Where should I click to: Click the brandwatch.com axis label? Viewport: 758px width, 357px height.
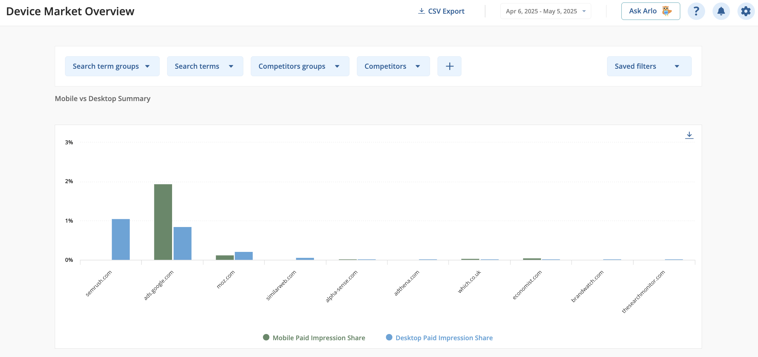pyautogui.click(x=587, y=286)
